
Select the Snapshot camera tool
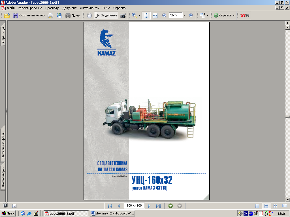pyautogui.click(x=123, y=16)
